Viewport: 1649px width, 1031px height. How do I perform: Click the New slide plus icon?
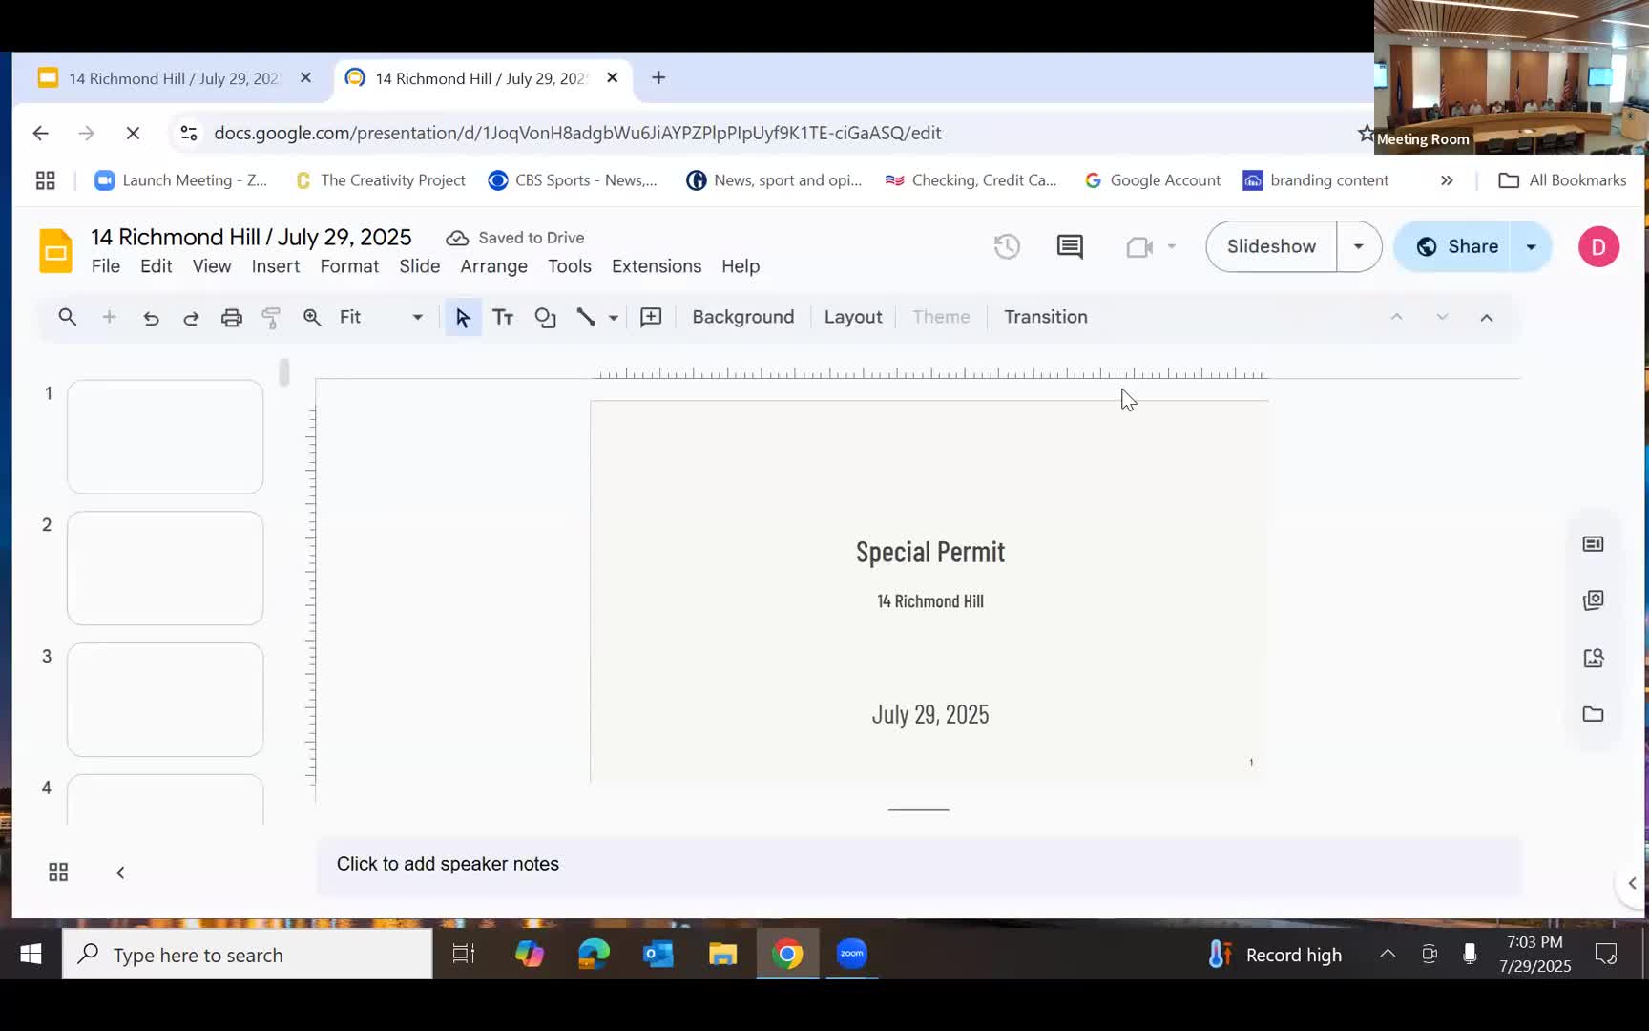click(109, 317)
